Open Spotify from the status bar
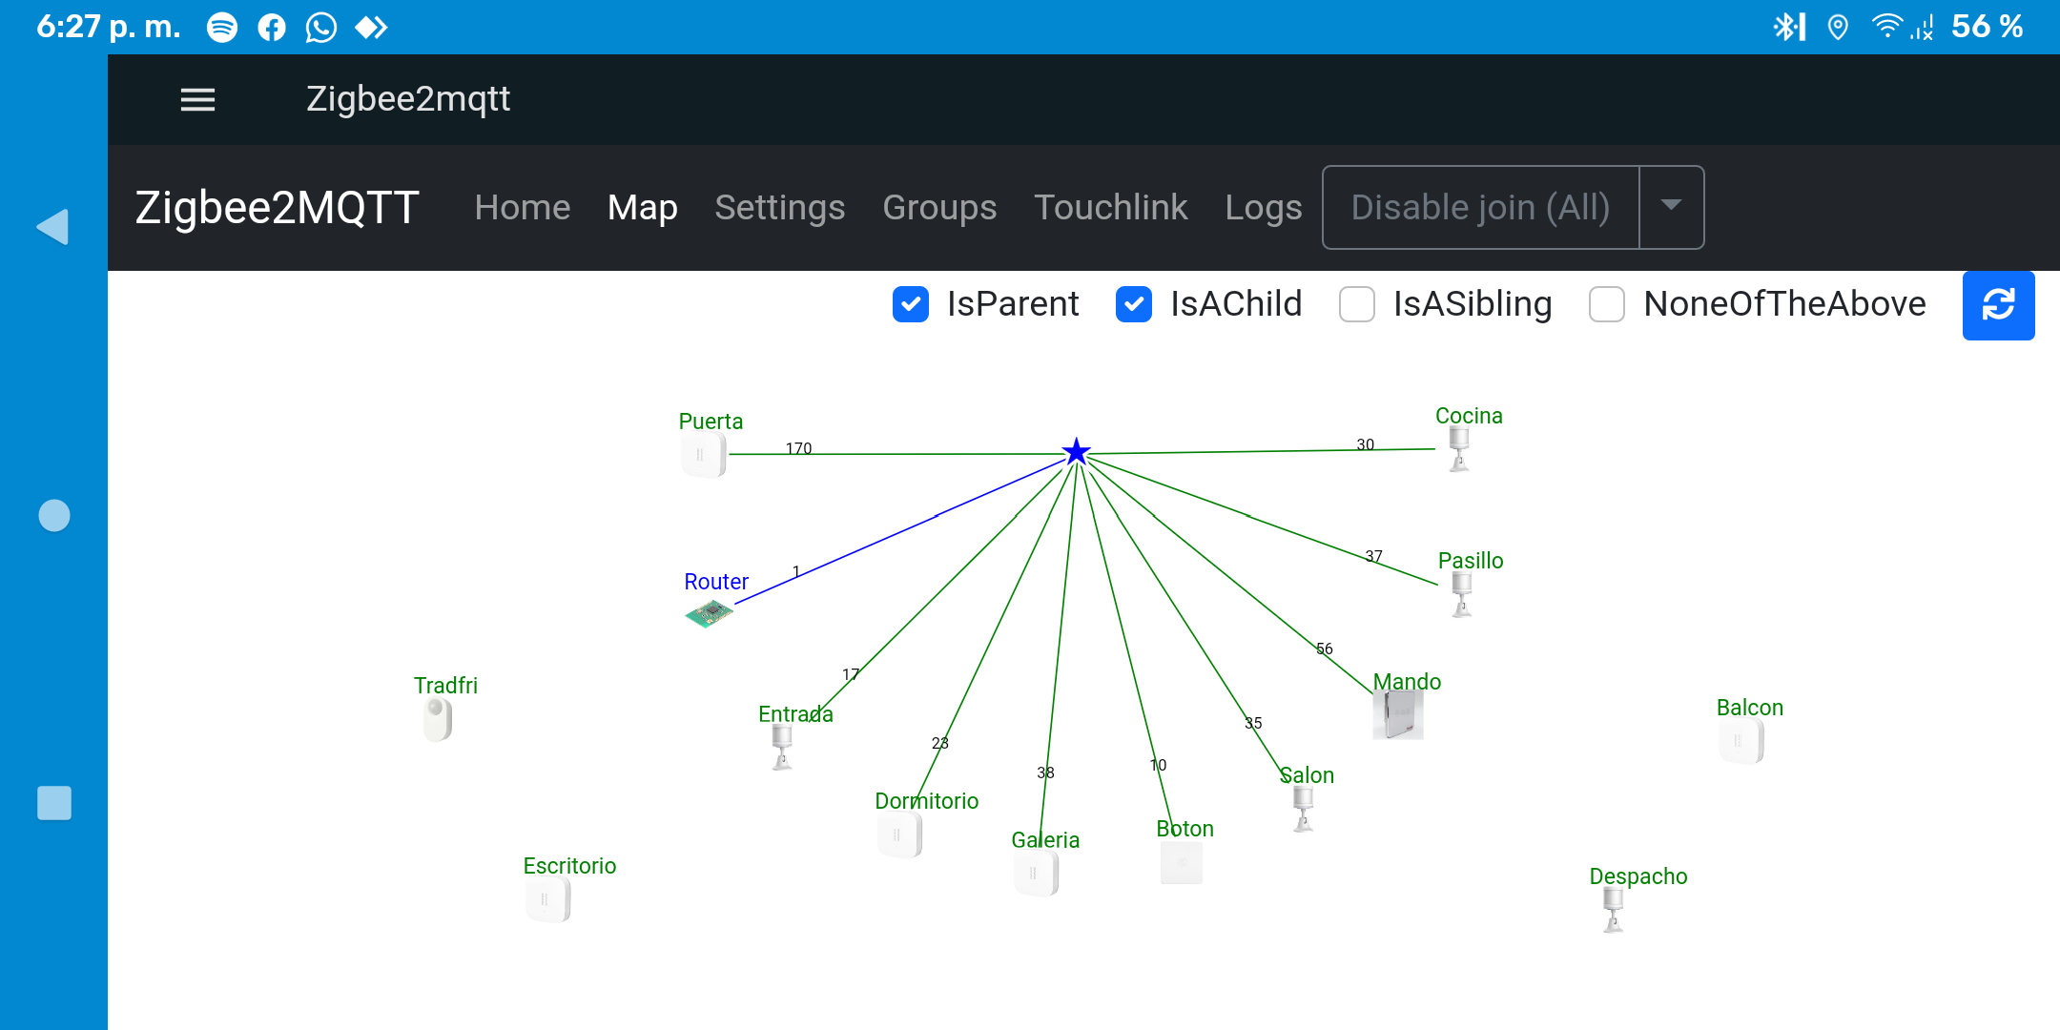Viewport: 2060px width, 1030px height. coord(223,26)
